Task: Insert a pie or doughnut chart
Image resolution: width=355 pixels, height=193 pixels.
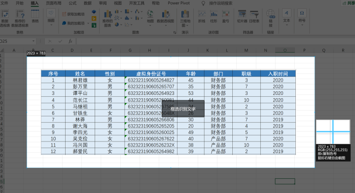Action: pos(117,25)
